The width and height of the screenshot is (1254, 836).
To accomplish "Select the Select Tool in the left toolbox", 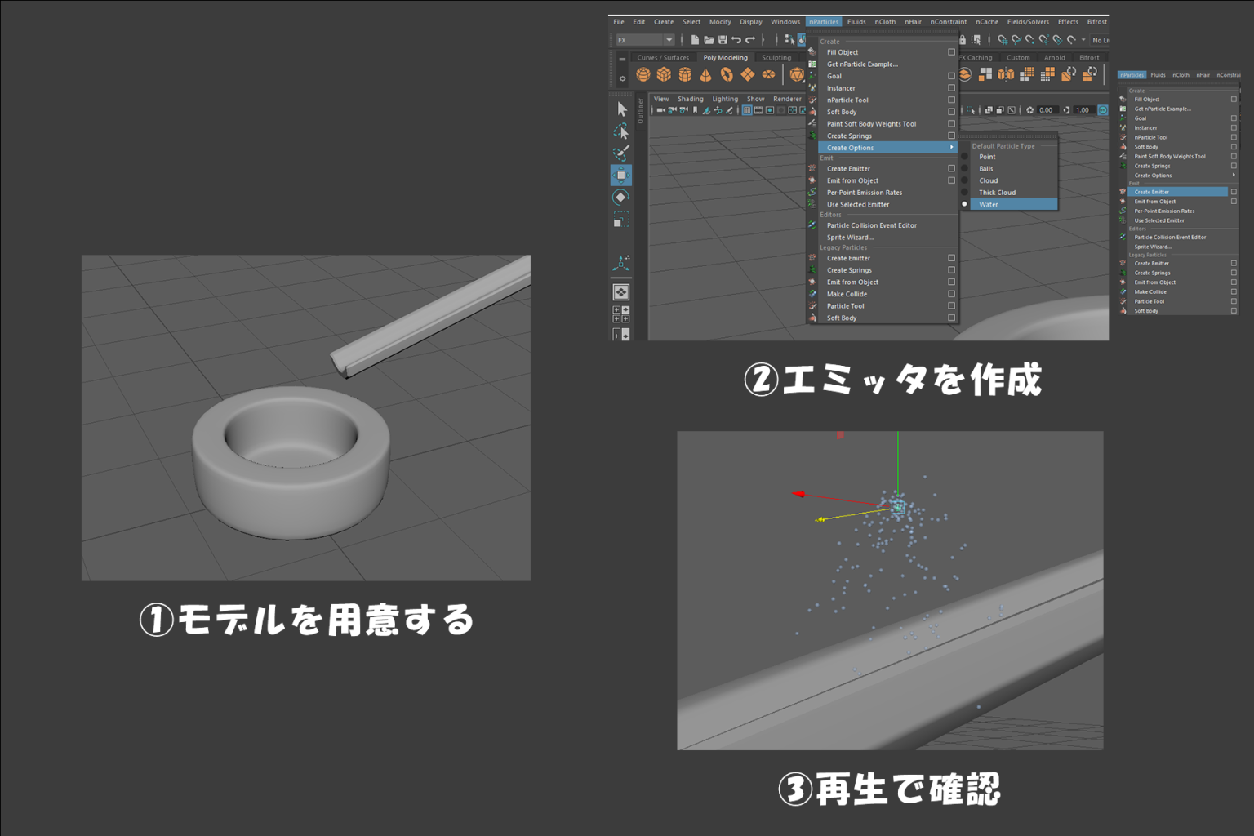I will (x=621, y=107).
